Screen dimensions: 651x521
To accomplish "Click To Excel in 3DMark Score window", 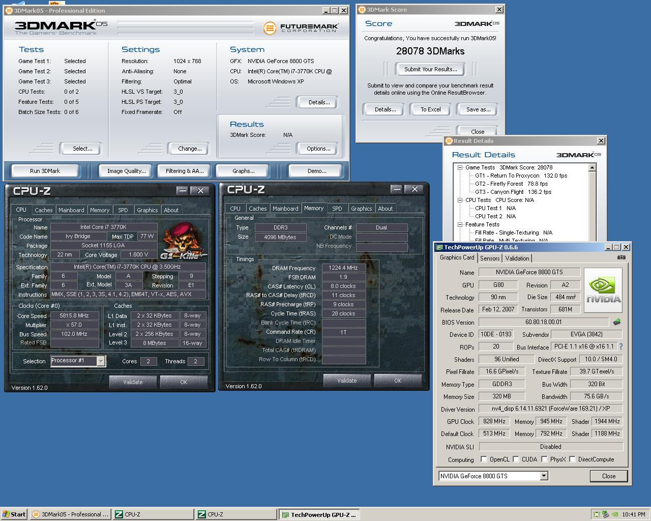I will (430, 109).
